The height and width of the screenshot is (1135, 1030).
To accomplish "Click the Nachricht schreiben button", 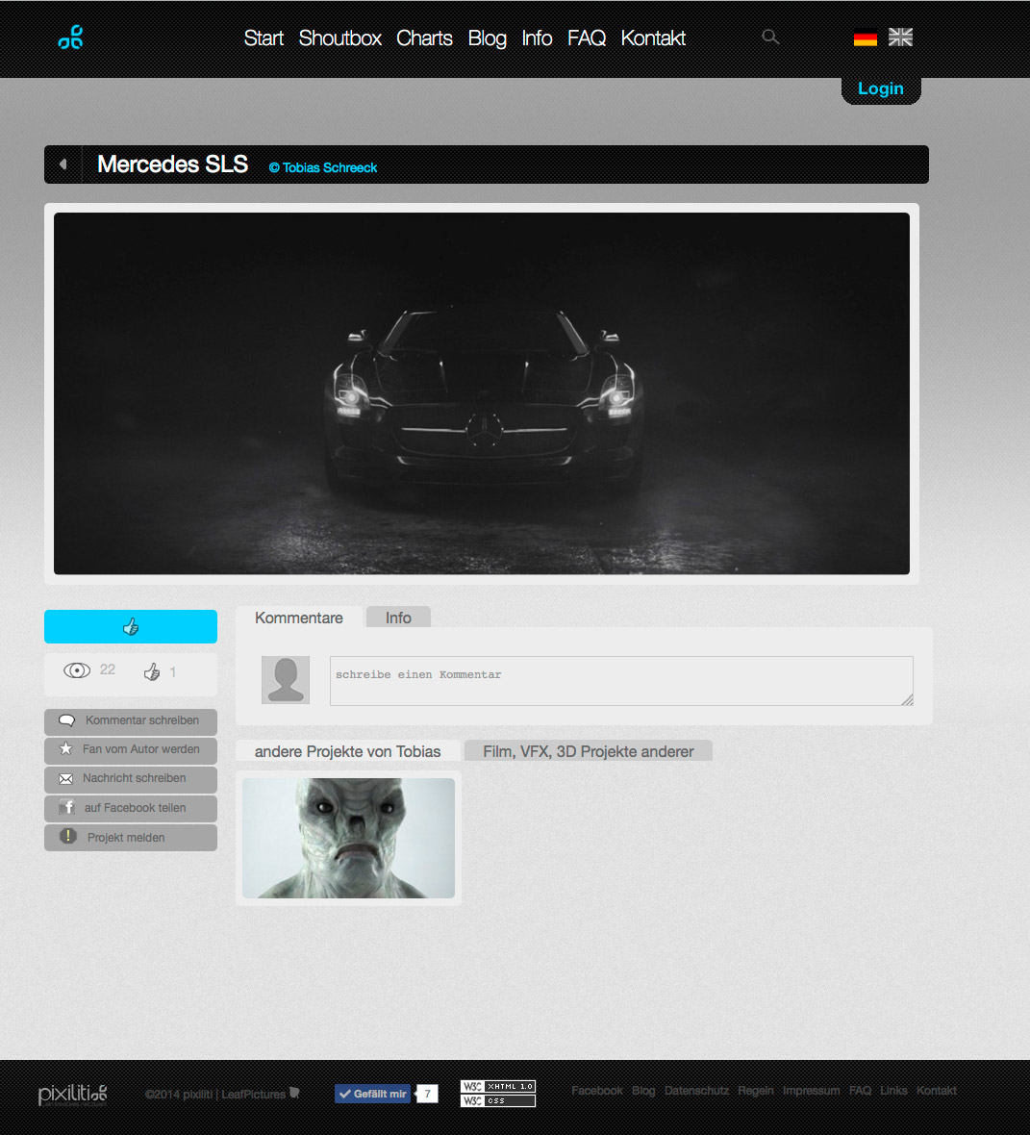I will (x=130, y=779).
